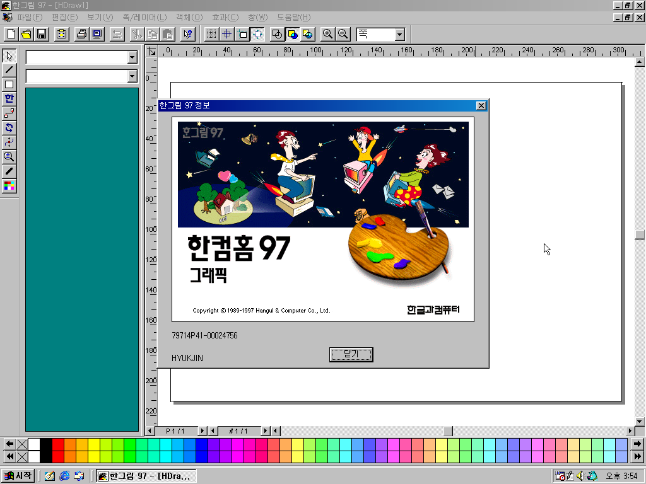The width and height of the screenshot is (646, 484).
Task: Click the horizontal scrollbar thumb
Action: click(x=449, y=431)
